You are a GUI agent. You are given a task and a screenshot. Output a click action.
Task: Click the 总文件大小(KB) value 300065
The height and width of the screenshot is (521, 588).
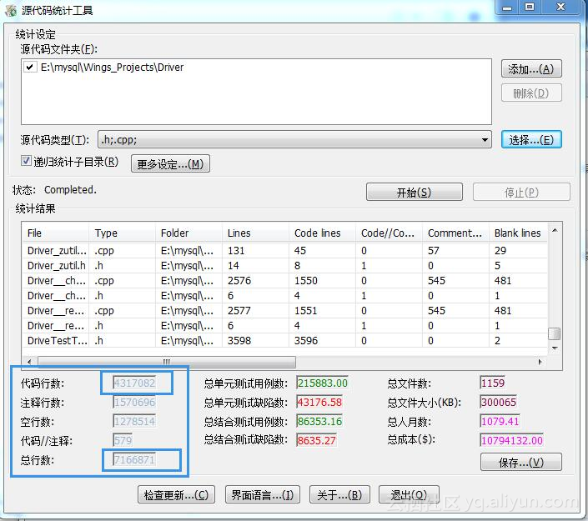tap(499, 402)
